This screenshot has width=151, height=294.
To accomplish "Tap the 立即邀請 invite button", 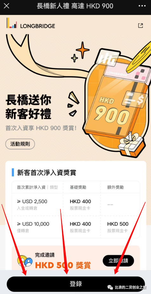I will (x=118, y=261).
